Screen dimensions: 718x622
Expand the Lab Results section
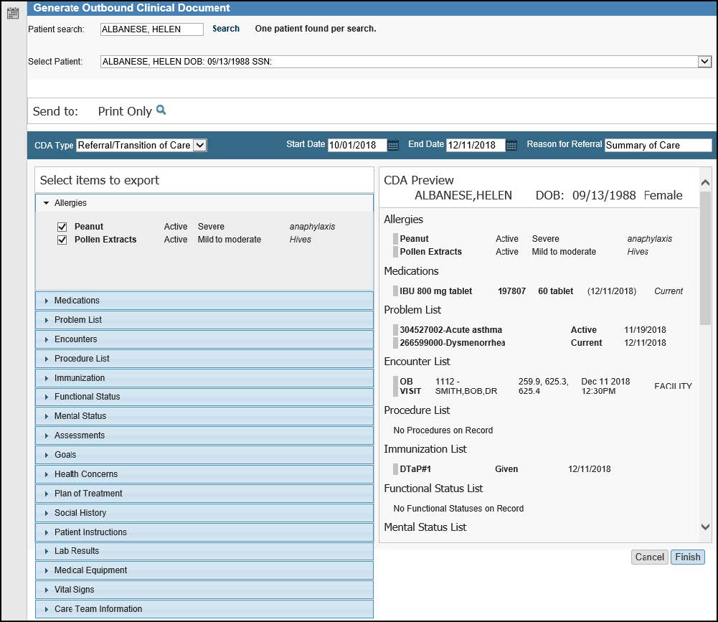click(x=204, y=551)
